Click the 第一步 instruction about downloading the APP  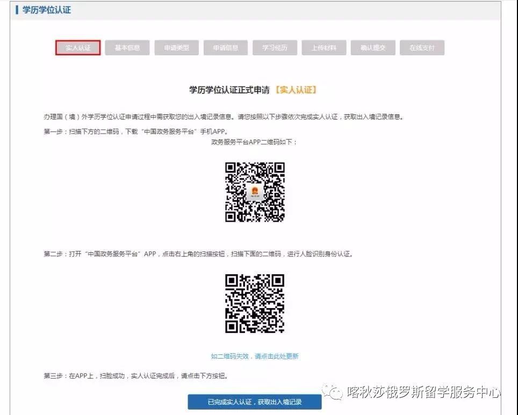click(x=136, y=132)
